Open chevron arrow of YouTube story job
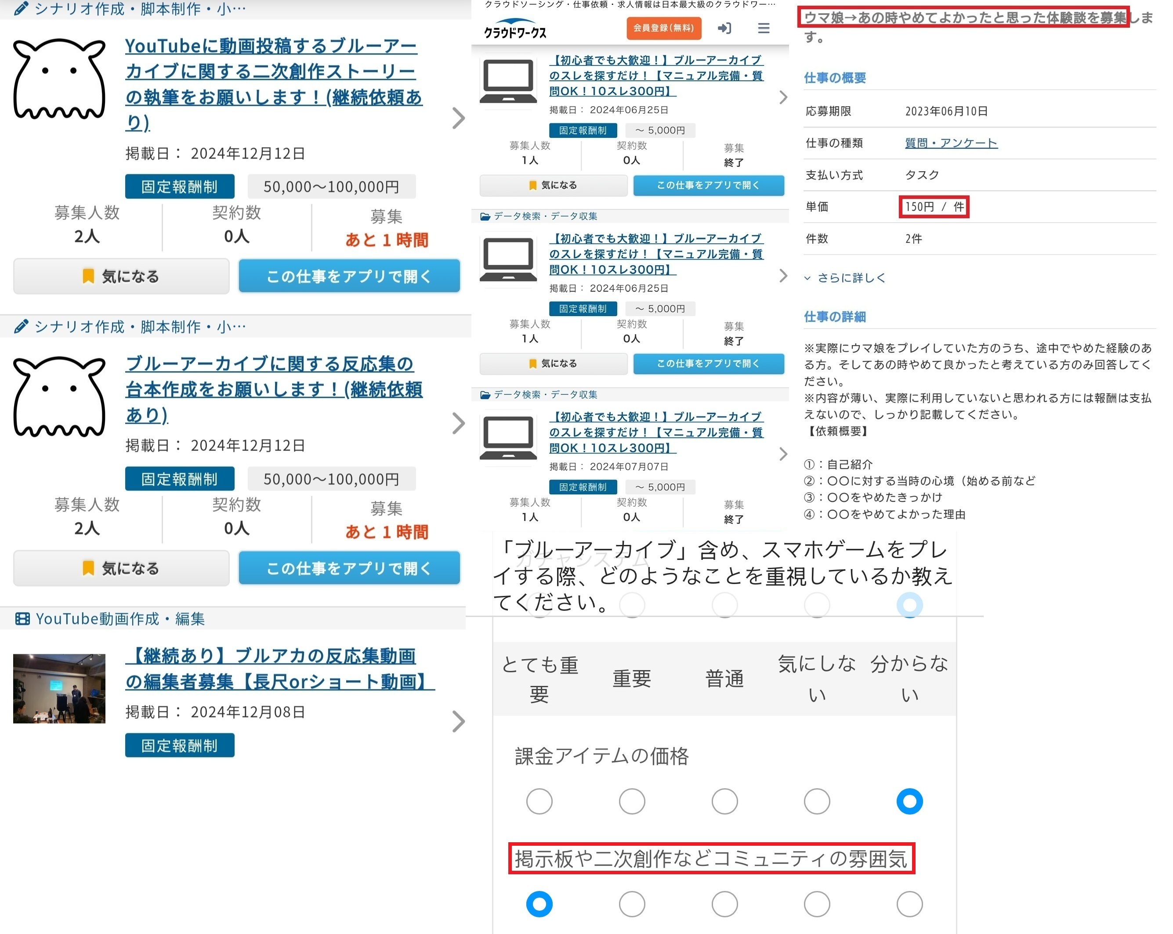This screenshot has height=934, width=1173. [459, 118]
